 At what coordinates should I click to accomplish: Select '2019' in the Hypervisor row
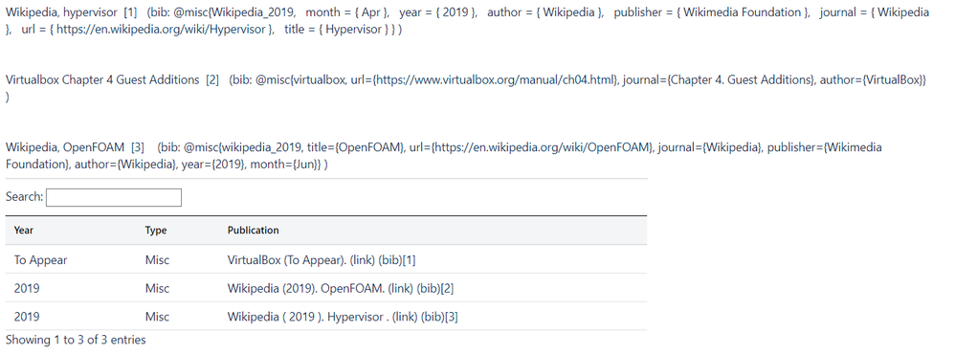(27, 317)
